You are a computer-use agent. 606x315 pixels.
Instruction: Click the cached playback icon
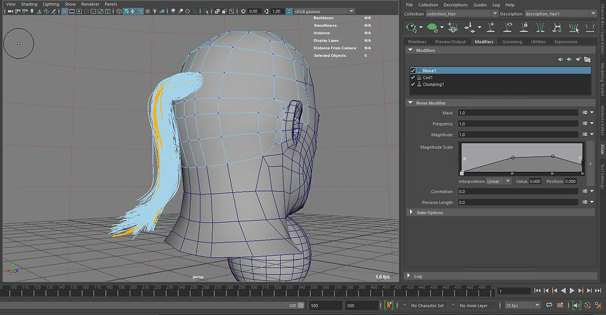(560, 306)
